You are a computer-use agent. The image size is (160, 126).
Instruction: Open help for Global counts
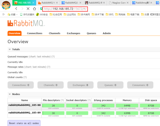click(x=25, y=77)
